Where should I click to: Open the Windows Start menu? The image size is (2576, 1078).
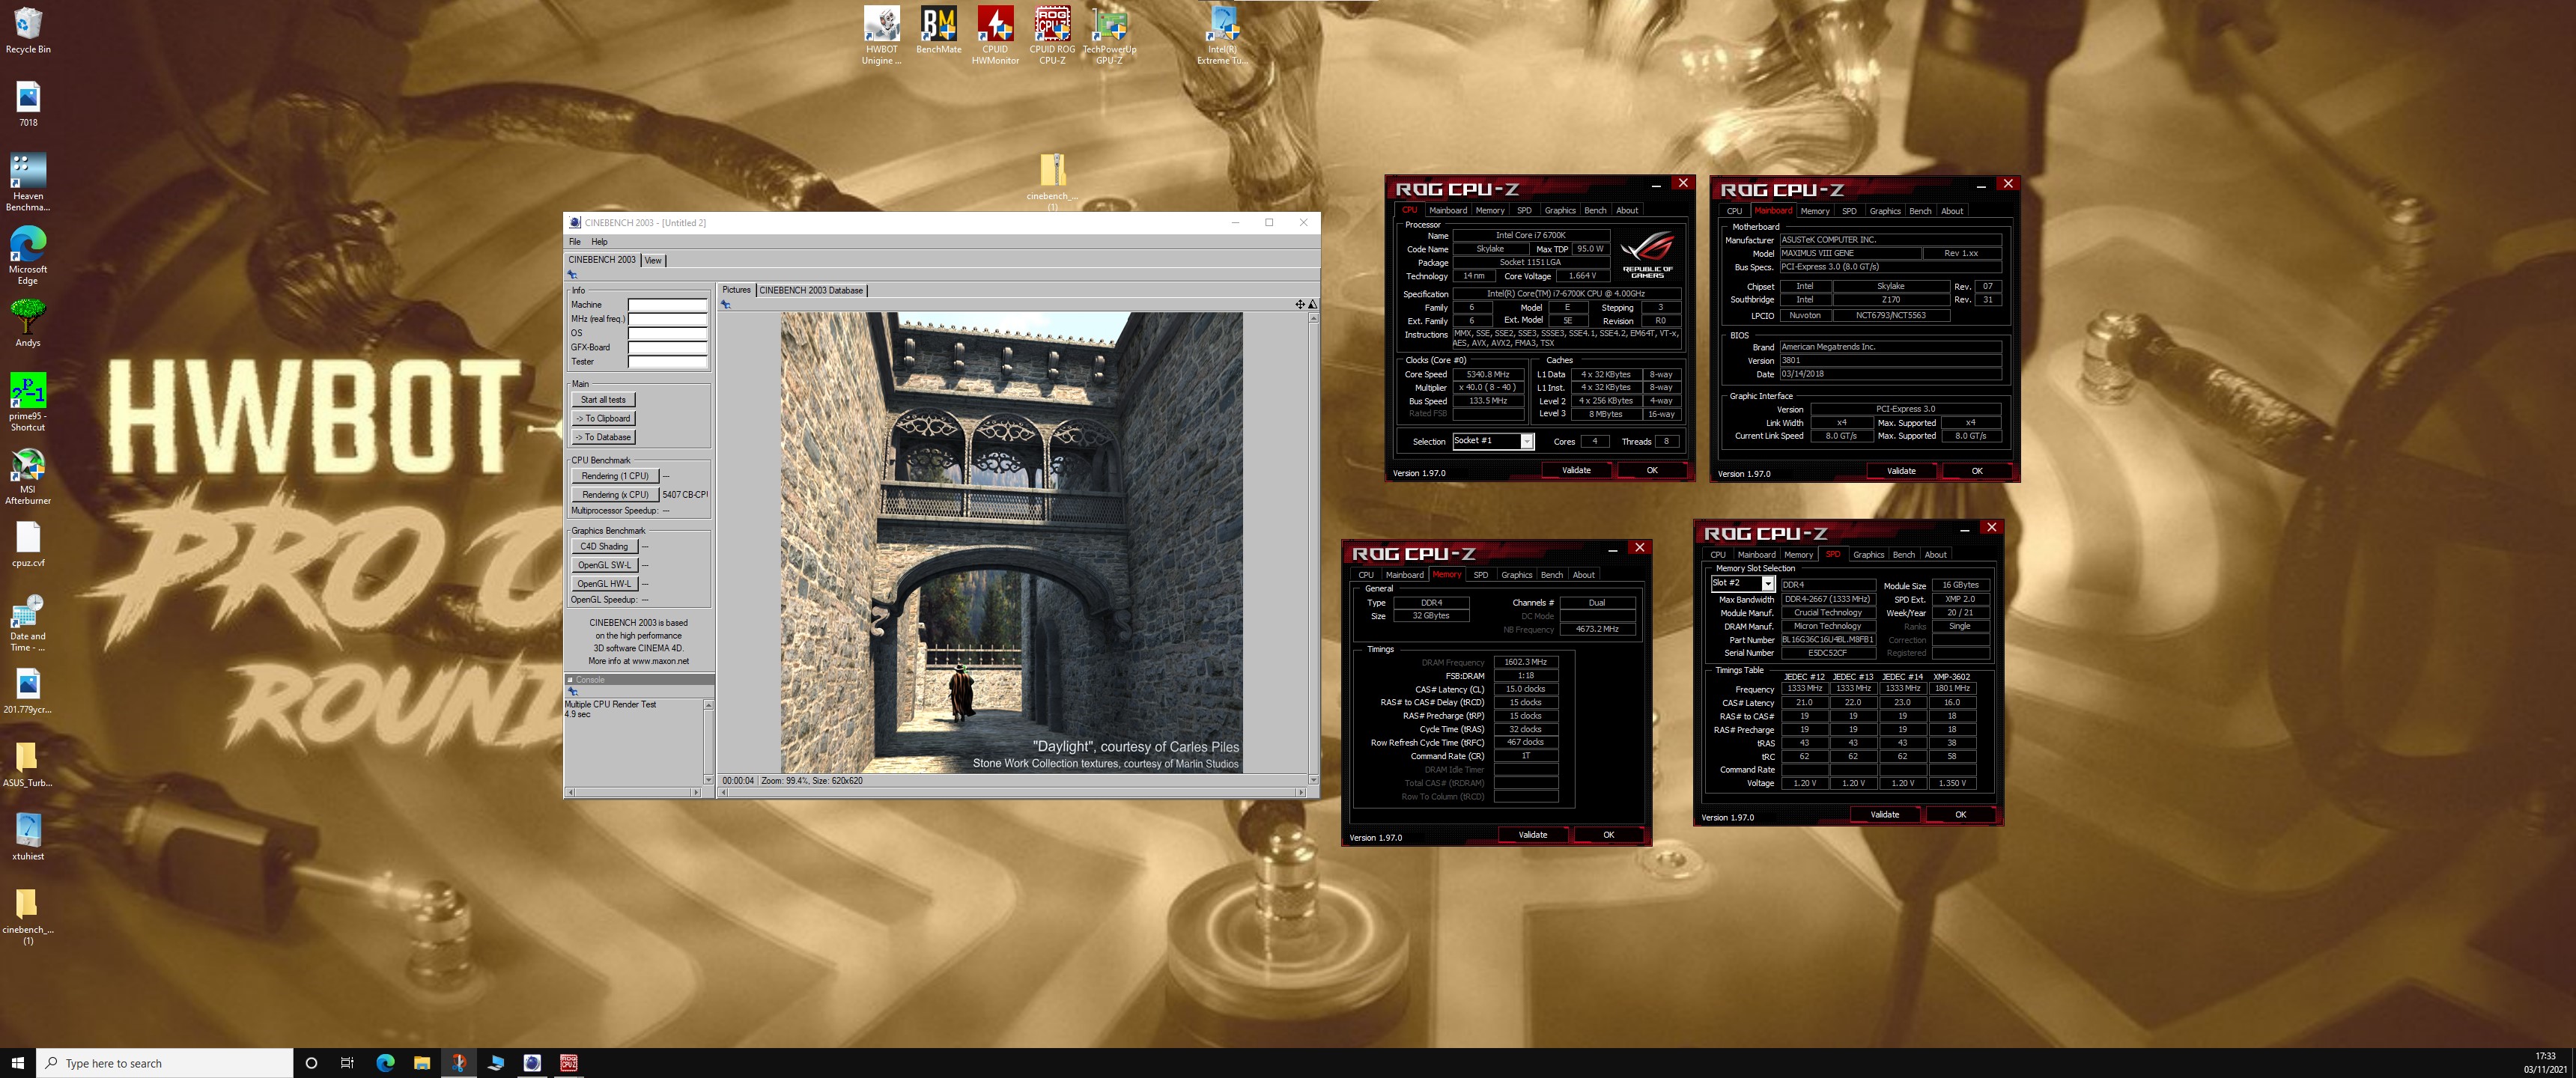(x=17, y=1063)
